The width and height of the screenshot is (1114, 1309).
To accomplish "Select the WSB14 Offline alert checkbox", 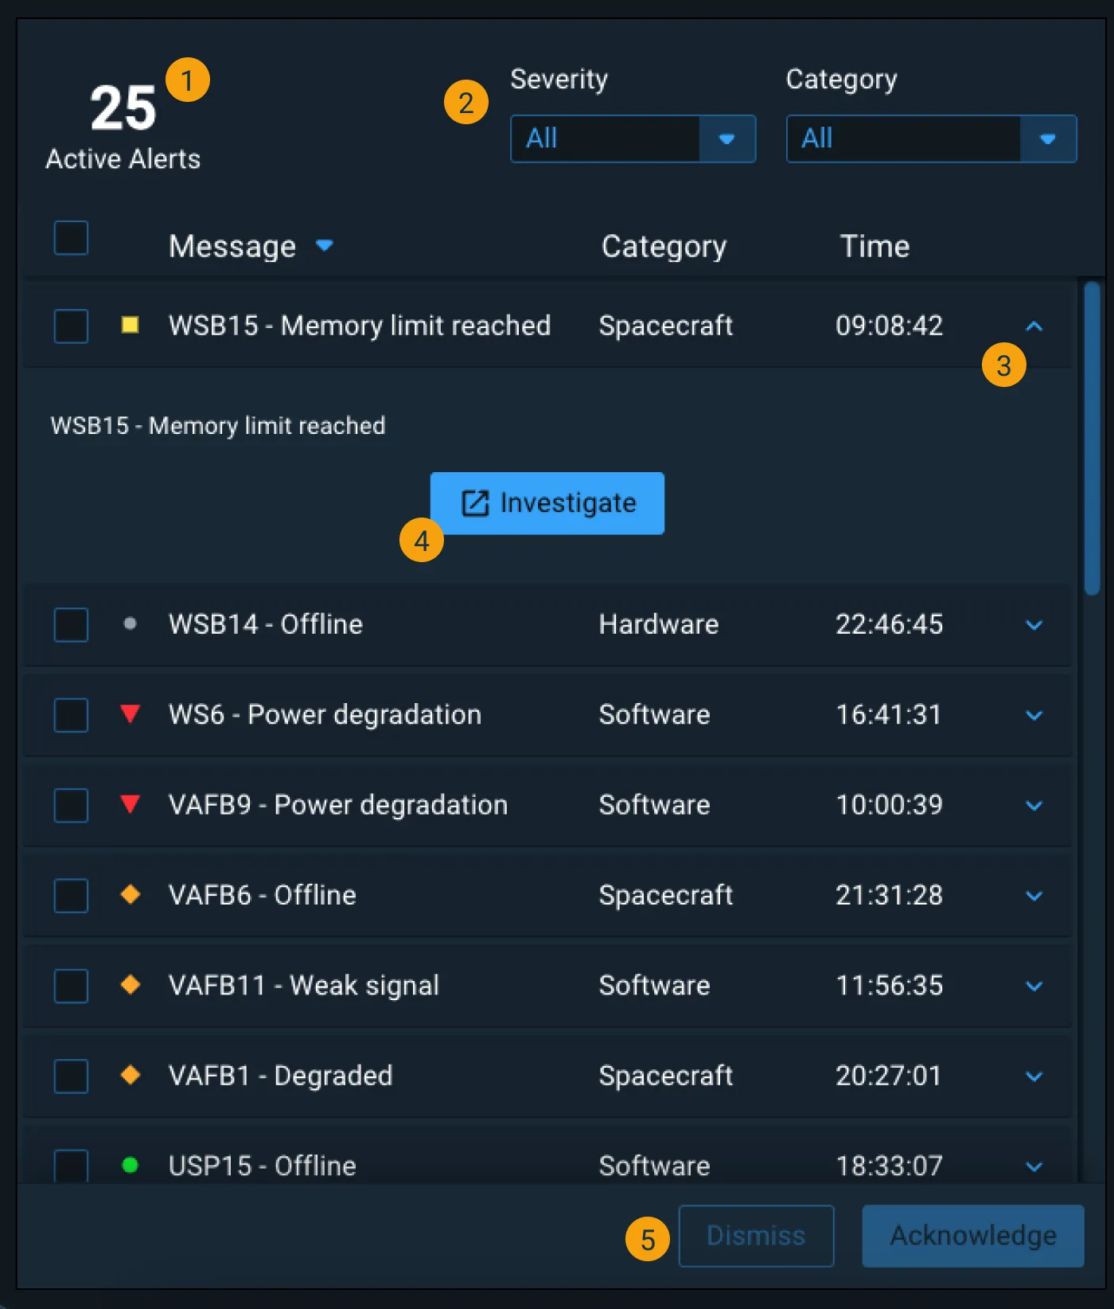I will tap(71, 624).
